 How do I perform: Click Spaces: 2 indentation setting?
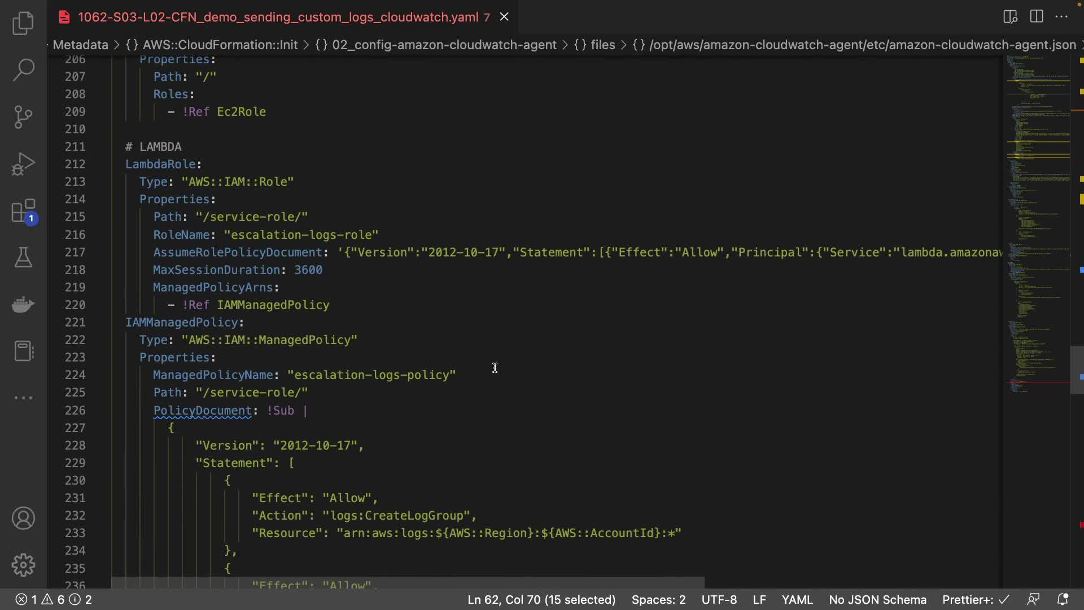(x=658, y=599)
